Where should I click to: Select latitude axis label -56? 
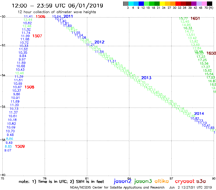(3, 107)
